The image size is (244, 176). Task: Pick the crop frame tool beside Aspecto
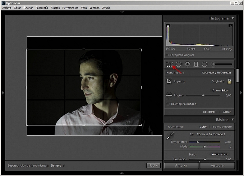(x=169, y=81)
